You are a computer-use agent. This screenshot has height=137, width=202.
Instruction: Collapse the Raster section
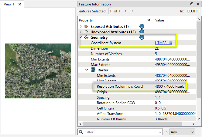[87, 70]
